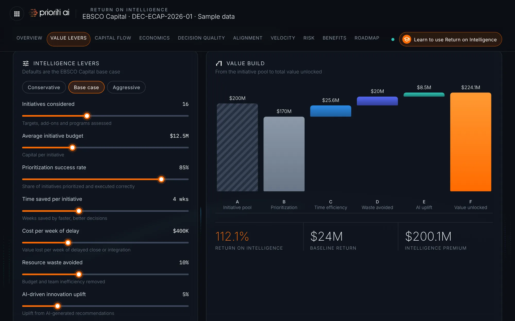Click the graduation cap icon in Learn button
This screenshot has height=321, width=515.
pyautogui.click(x=407, y=39)
